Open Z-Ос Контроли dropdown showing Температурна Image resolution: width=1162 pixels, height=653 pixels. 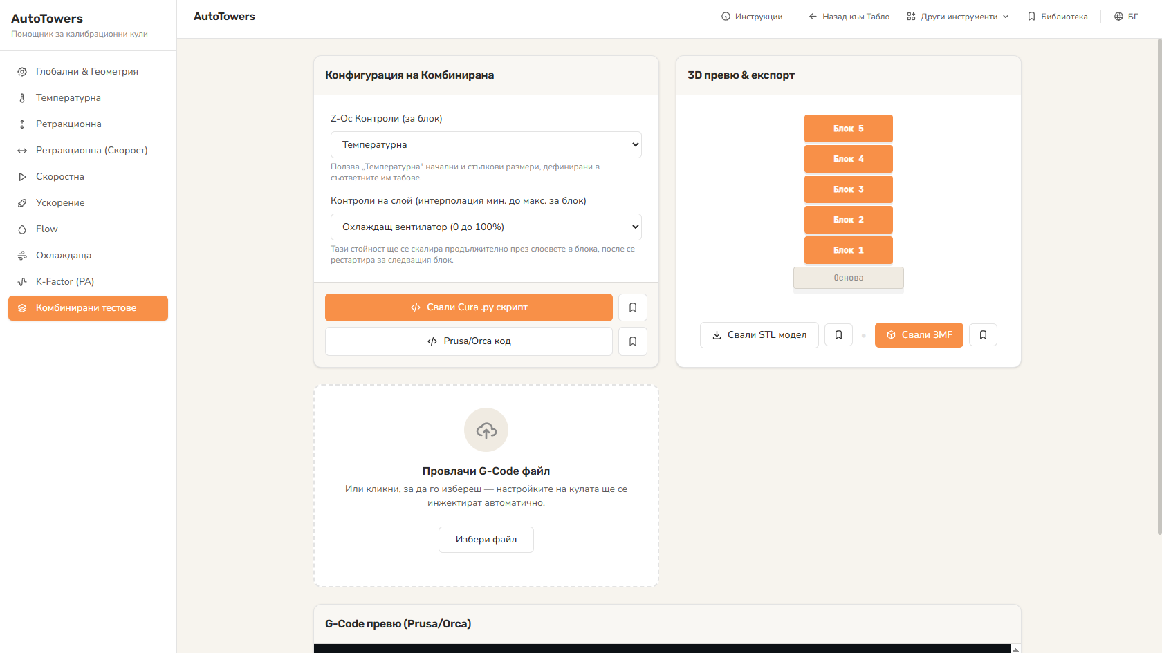[x=486, y=145]
